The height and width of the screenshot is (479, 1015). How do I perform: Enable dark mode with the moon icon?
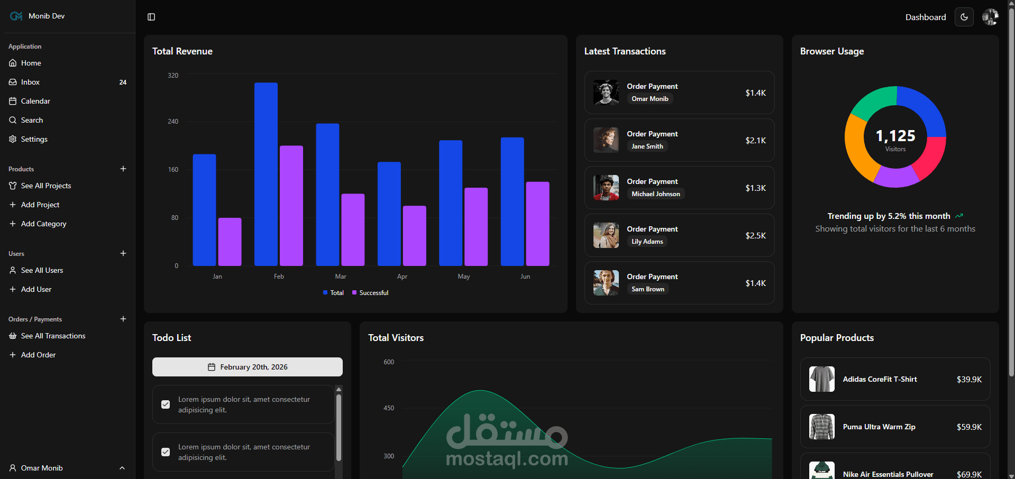click(964, 17)
